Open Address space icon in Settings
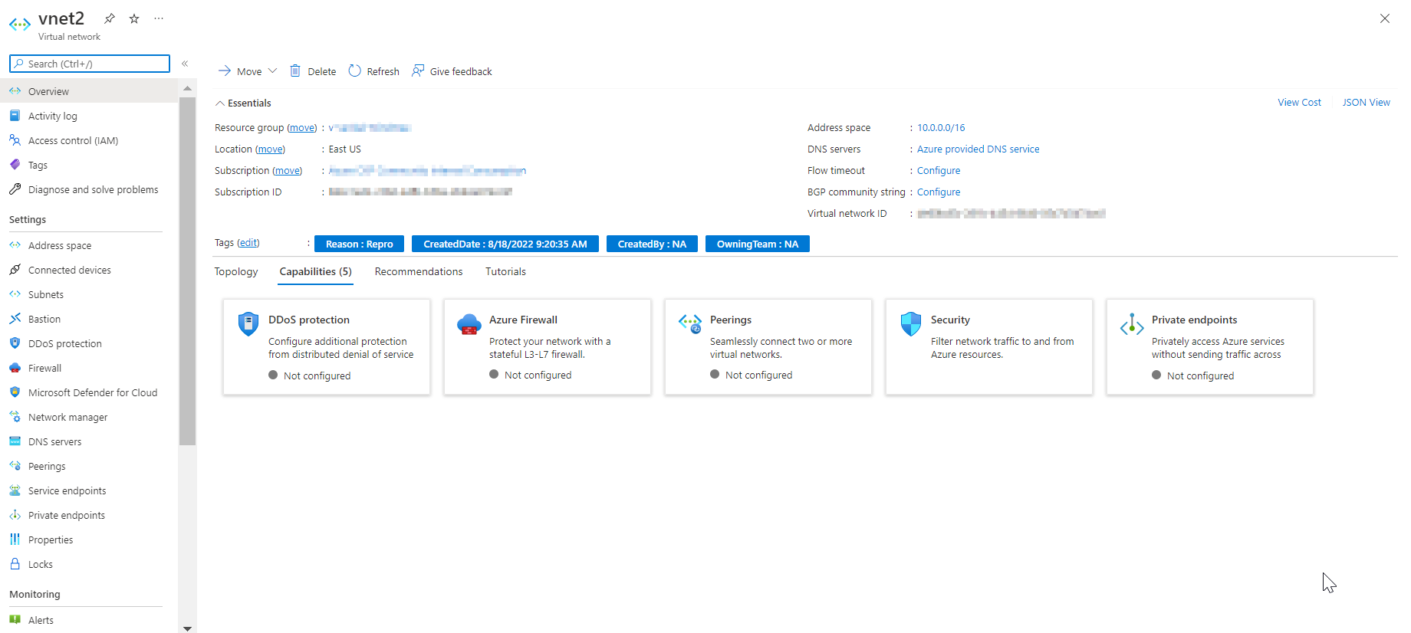This screenshot has height=633, width=1411. [x=15, y=245]
